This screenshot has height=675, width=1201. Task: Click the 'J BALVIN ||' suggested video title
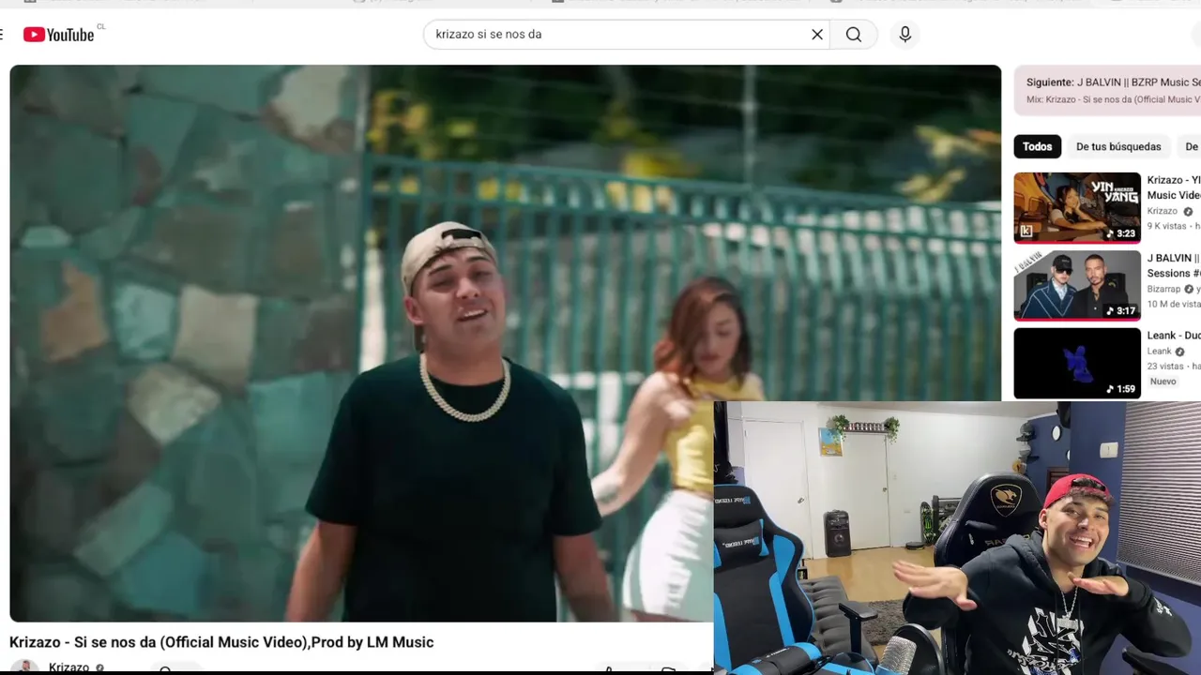[x=1174, y=265]
